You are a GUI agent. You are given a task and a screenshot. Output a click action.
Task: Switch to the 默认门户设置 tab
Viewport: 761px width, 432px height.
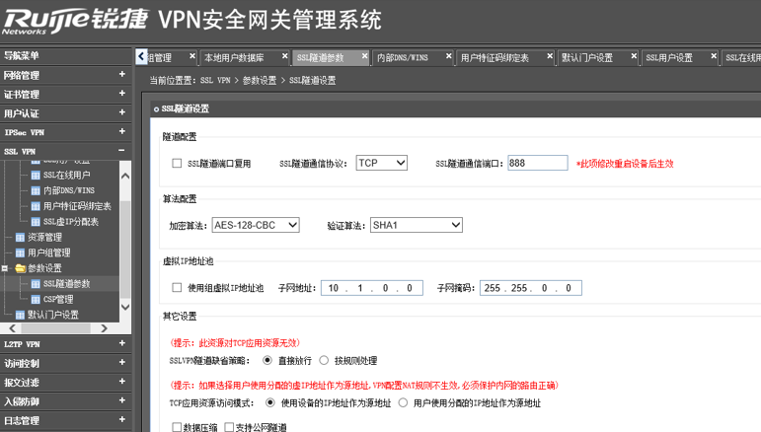(588, 58)
